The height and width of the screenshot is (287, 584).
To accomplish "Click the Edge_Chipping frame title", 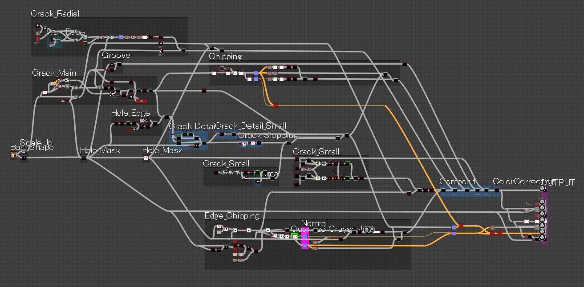I will pos(231,215).
